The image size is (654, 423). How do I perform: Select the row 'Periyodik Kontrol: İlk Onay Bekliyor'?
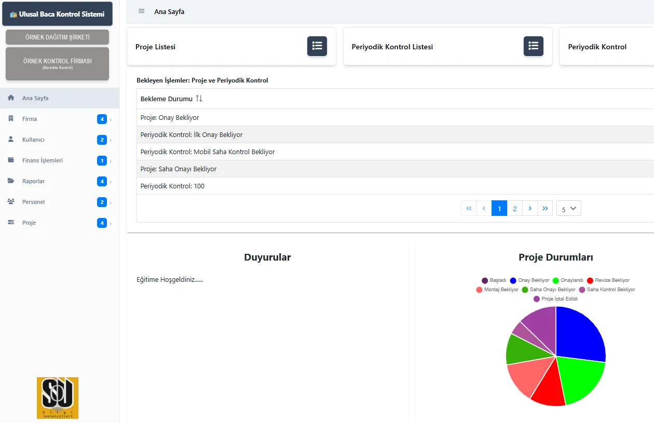click(x=395, y=134)
